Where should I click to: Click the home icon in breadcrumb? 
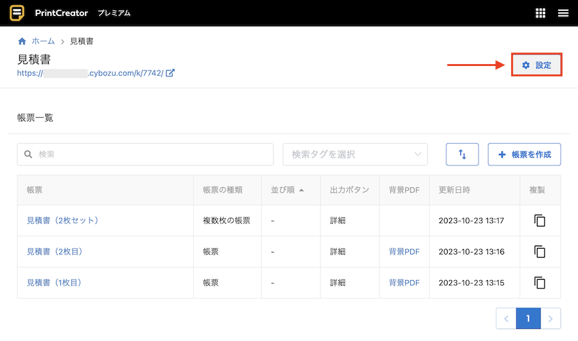22,41
